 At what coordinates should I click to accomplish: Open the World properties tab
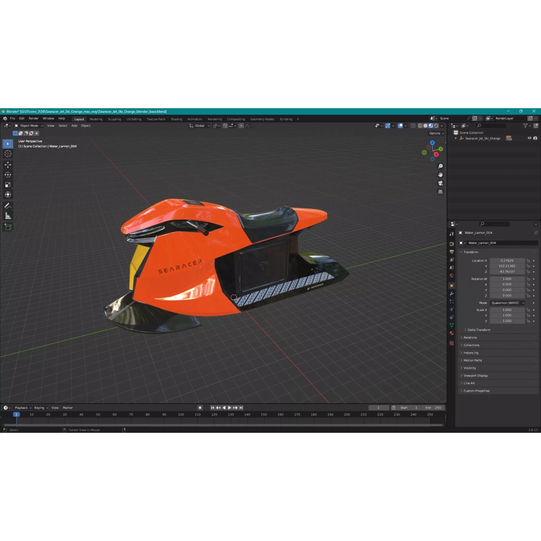tap(452, 276)
